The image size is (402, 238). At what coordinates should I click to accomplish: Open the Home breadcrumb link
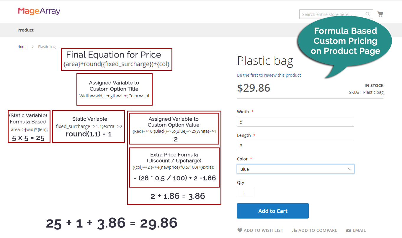coord(22,47)
